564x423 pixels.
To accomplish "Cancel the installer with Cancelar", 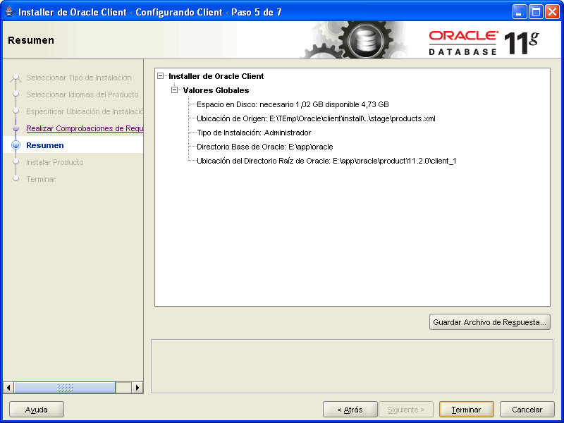I will point(527,410).
